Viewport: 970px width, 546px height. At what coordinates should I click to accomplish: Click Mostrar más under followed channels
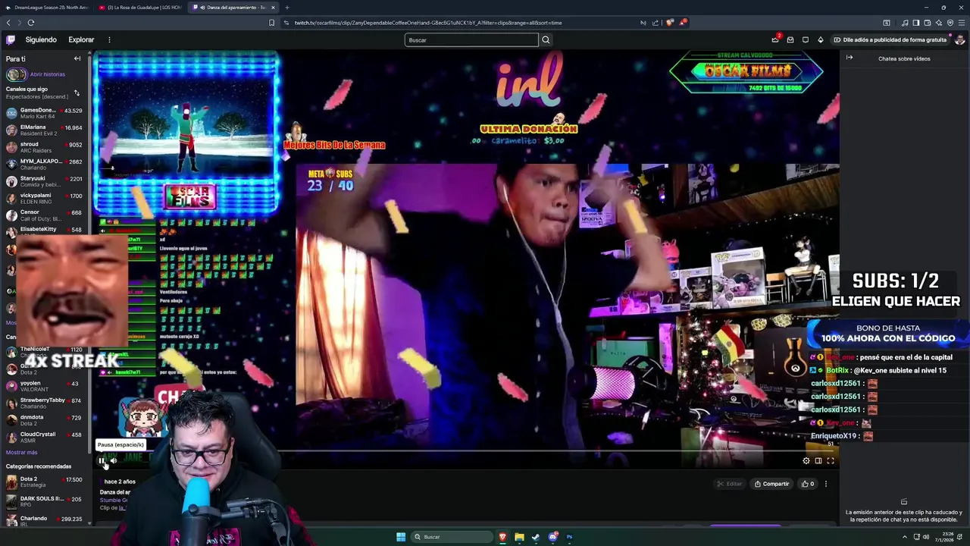21,453
